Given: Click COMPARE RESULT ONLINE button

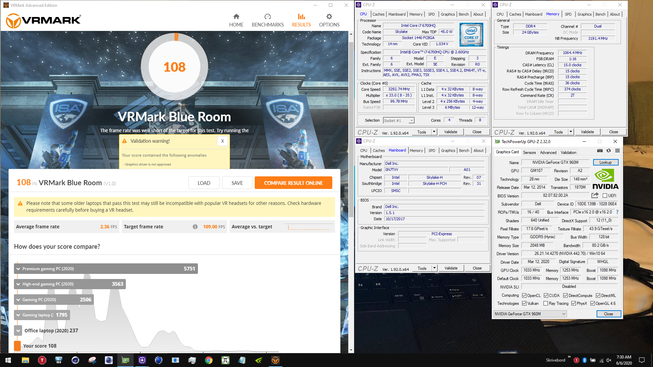Looking at the screenshot, I should [x=293, y=183].
